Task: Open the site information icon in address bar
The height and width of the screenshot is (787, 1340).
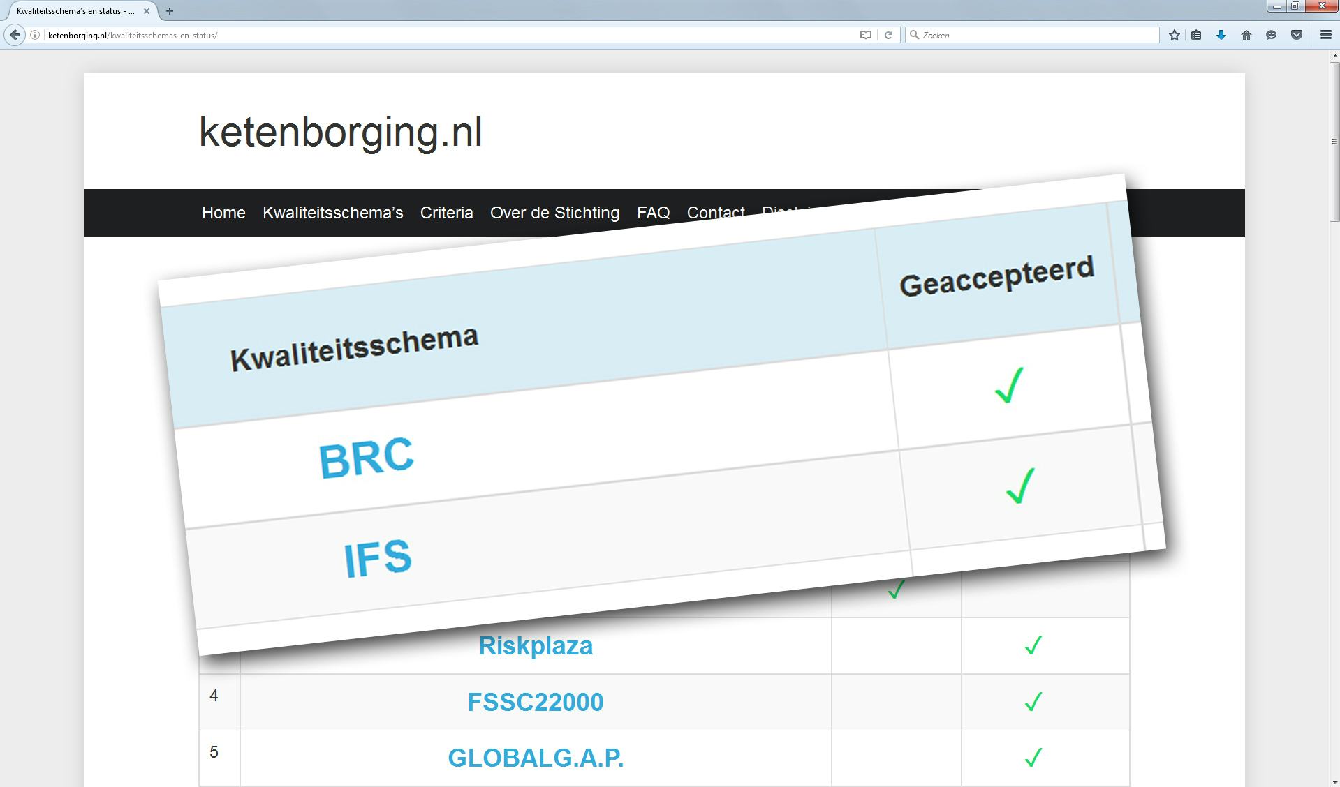Action: click(x=34, y=35)
